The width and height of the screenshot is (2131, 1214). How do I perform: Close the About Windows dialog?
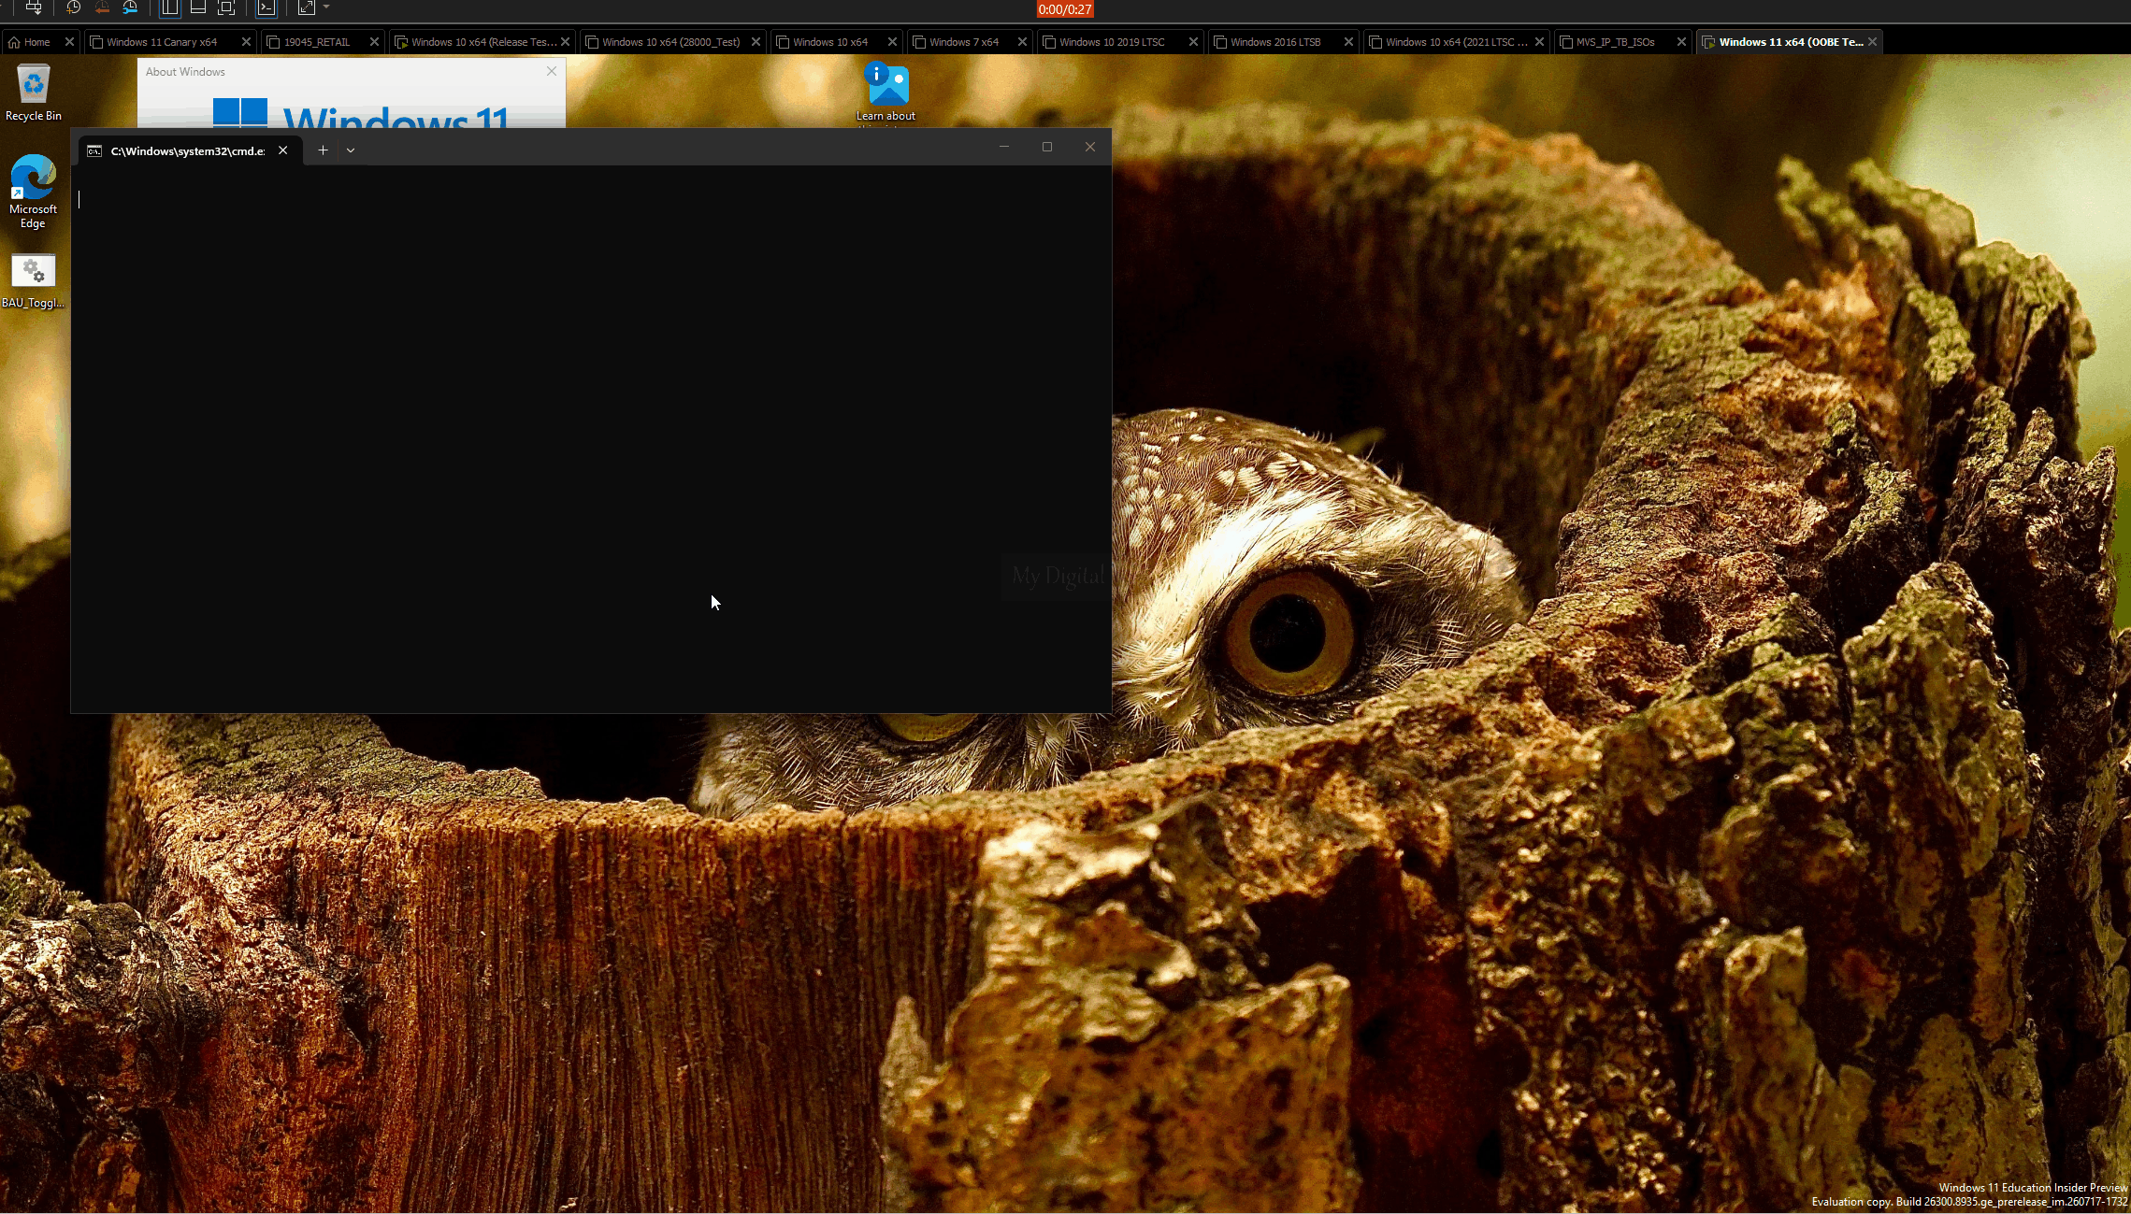tap(552, 71)
